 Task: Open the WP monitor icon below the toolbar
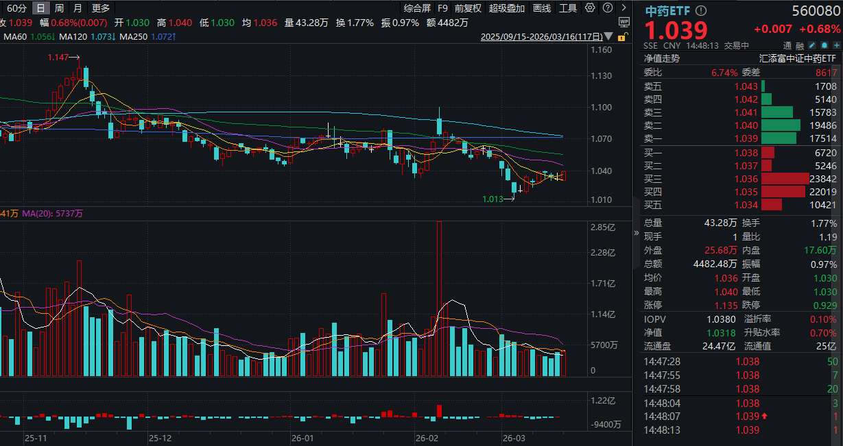(x=624, y=23)
